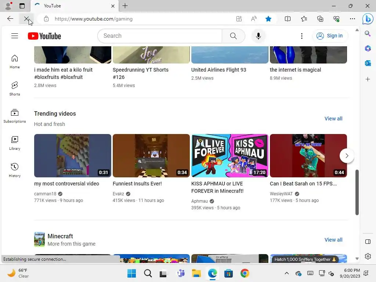Open Shorts from the sidebar

click(15, 89)
